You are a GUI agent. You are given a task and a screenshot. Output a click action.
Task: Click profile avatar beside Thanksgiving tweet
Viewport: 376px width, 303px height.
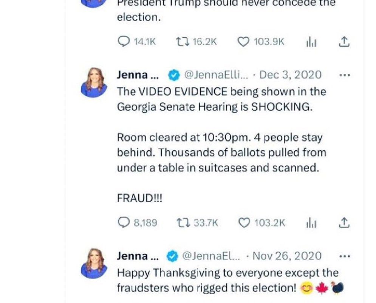tap(94, 264)
